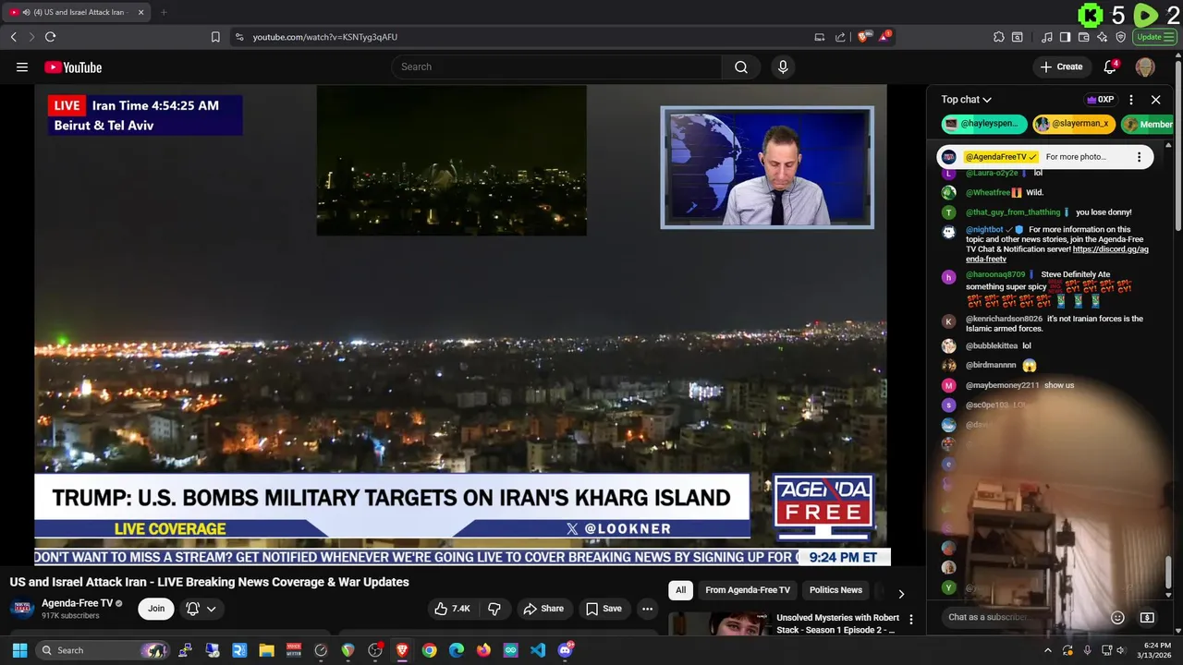
Task: Click the Brave Update button
Action: point(1154,37)
